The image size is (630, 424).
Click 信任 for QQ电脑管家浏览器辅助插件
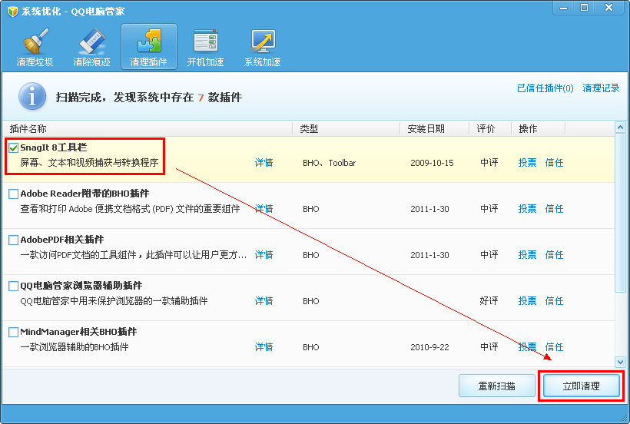(554, 301)
